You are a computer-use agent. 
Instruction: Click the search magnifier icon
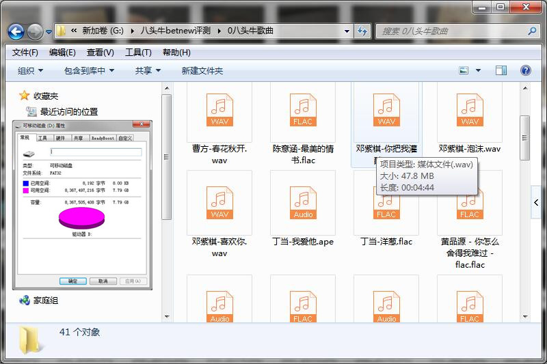pyautogui.click(x=532, y=31)
